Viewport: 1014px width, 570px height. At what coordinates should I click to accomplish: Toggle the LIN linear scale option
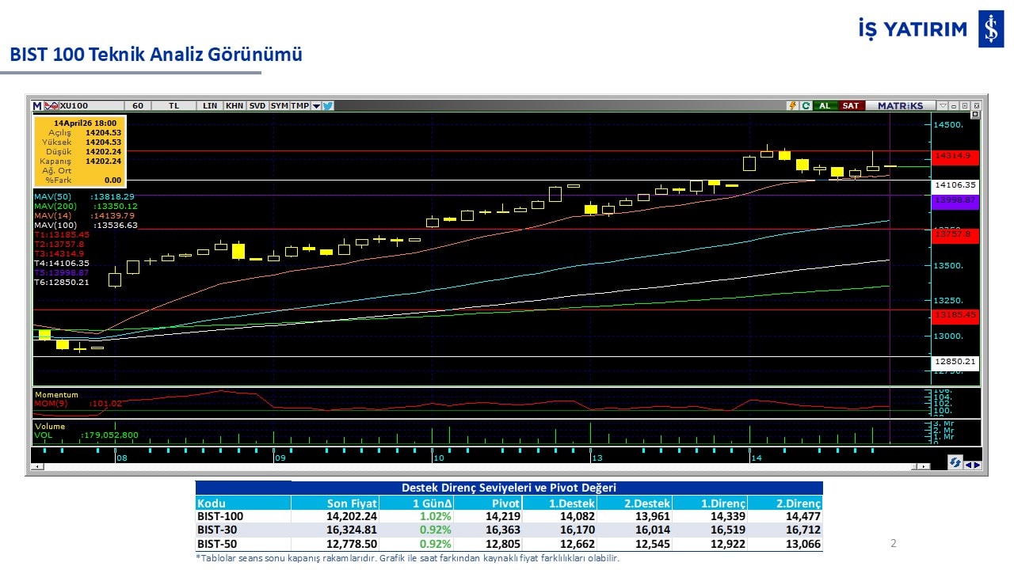coord(210,105)
